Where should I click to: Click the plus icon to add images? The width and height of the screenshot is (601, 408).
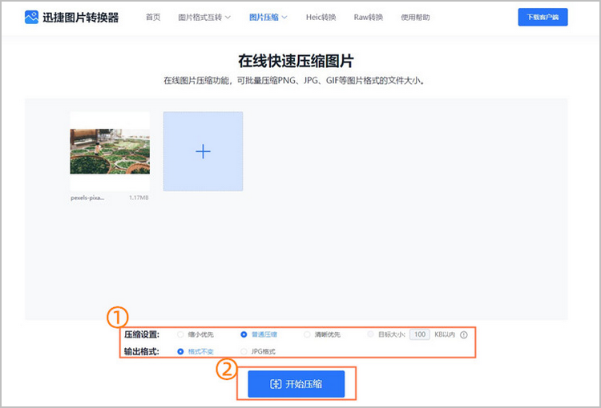click(203, 151)
